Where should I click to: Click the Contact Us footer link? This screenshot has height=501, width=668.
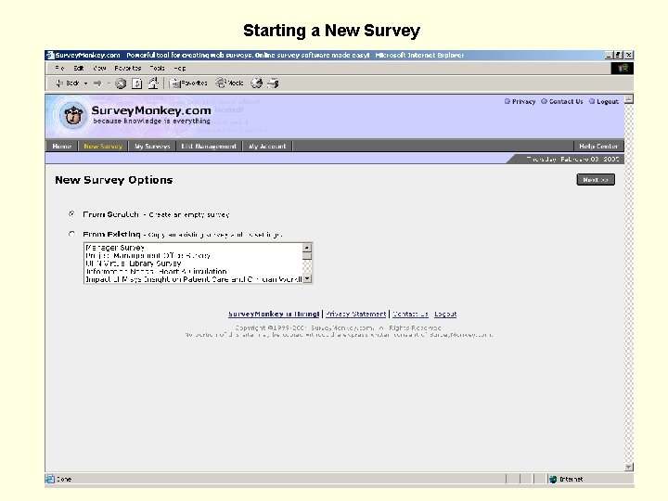[x=410, y=314]
